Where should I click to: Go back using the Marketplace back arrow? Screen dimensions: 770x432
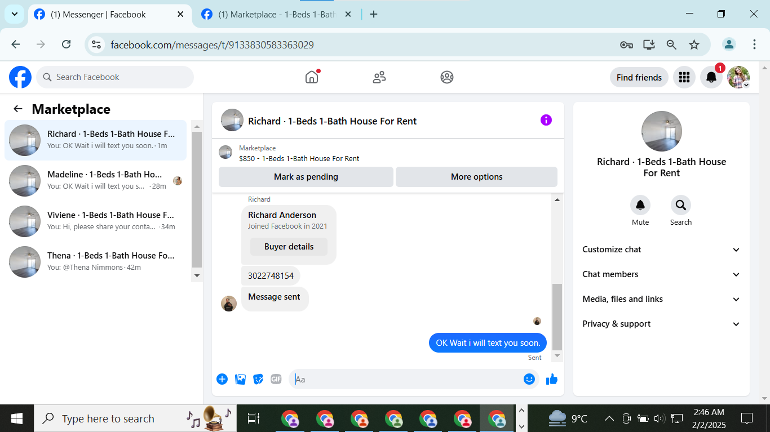(x=18, y=109)
